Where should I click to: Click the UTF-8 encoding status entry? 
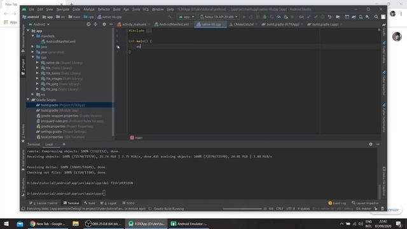pos(290,209)
